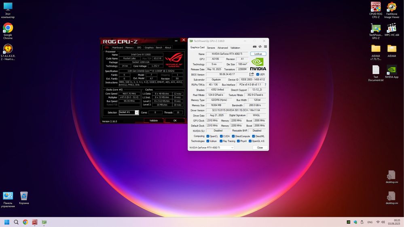Click the ROG Republic of Gamers logo
404x227 pixels.
[x=174, y=60]
